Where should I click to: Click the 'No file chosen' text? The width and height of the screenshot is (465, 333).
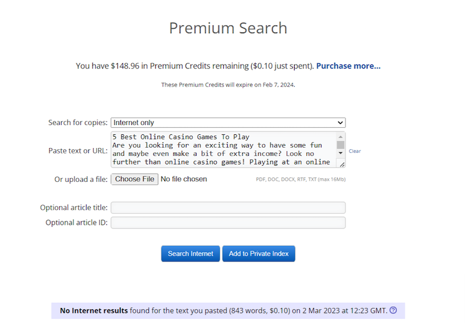point(184,179)
